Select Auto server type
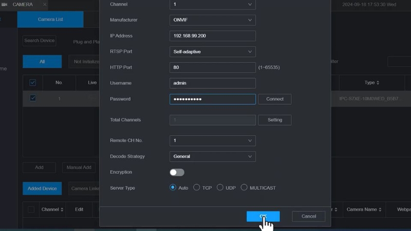This screenshot has width=411, height=231. [x=173, y=187]
